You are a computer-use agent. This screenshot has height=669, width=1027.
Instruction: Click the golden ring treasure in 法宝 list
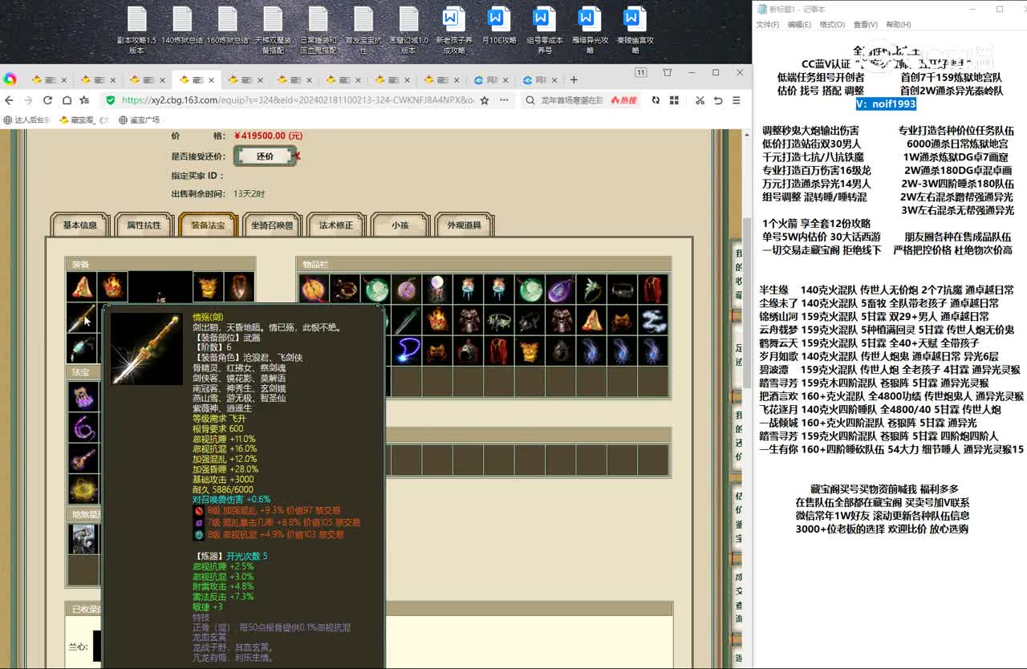[83, 489]
